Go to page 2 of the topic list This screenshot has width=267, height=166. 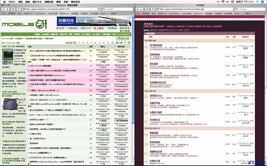79,43
